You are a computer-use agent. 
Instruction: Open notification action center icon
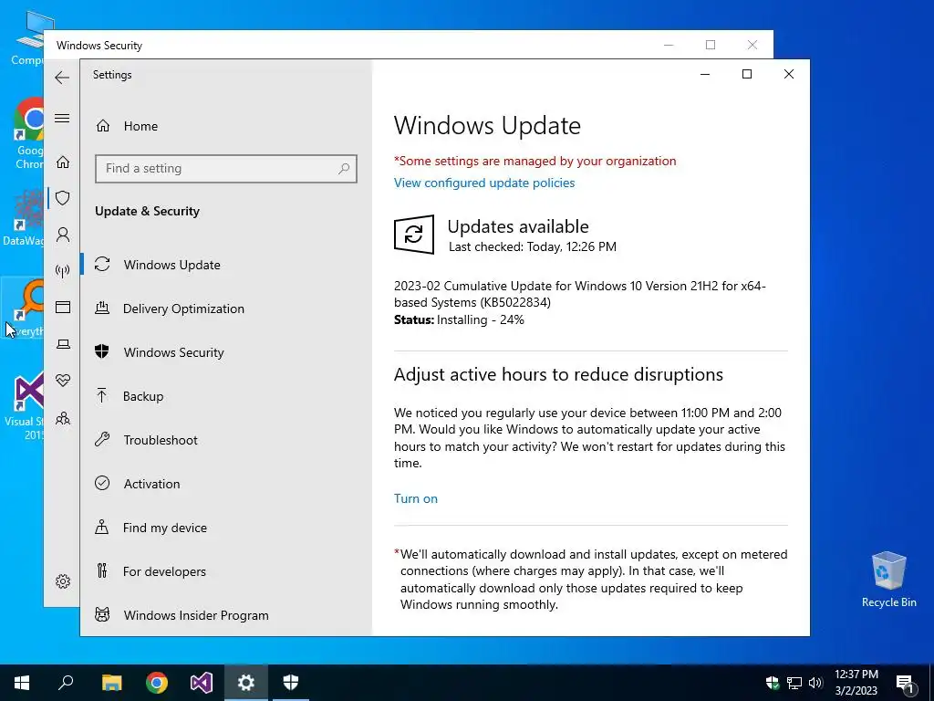click(905, 683)
